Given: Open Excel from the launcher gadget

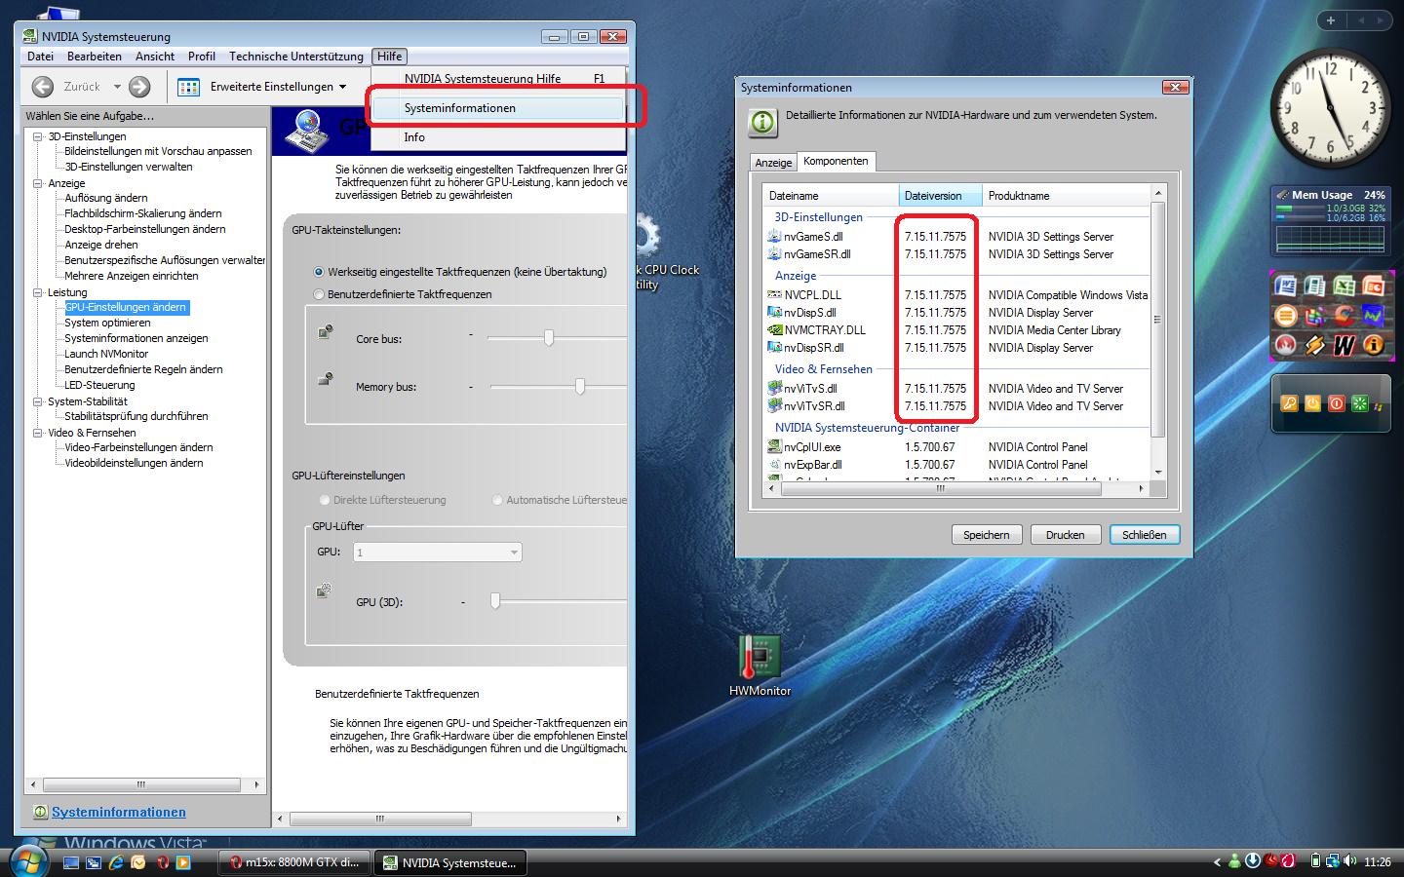Looking at the screenshot, I should point(1344,286).
